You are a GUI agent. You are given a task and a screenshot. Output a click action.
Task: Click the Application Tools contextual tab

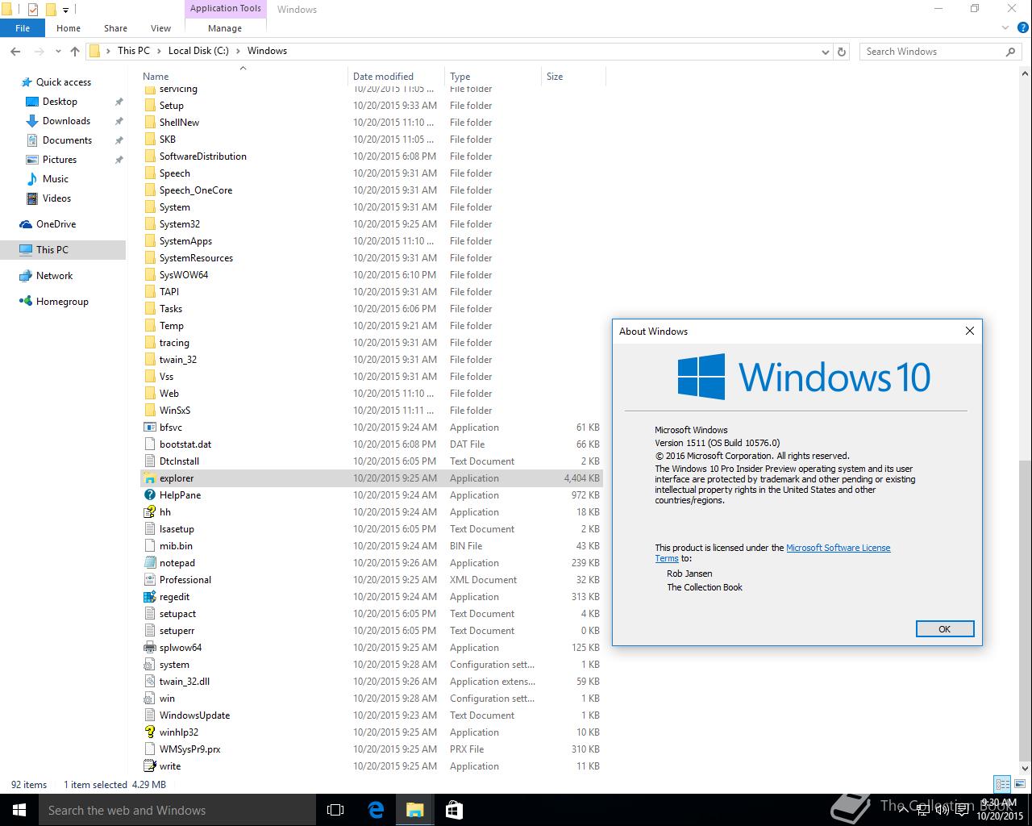(226, 9)
